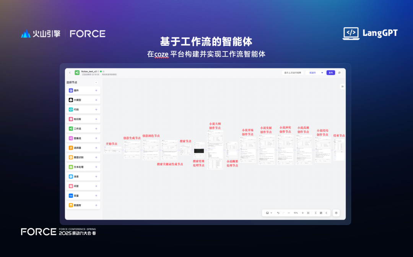Add a 变量 node with plus
The image size is (413, 257).
(96, 196)
